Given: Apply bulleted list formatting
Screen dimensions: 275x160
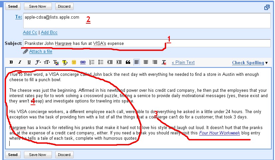Looking at the screenshot, I should pyautogui.click(x=101, y=62).
